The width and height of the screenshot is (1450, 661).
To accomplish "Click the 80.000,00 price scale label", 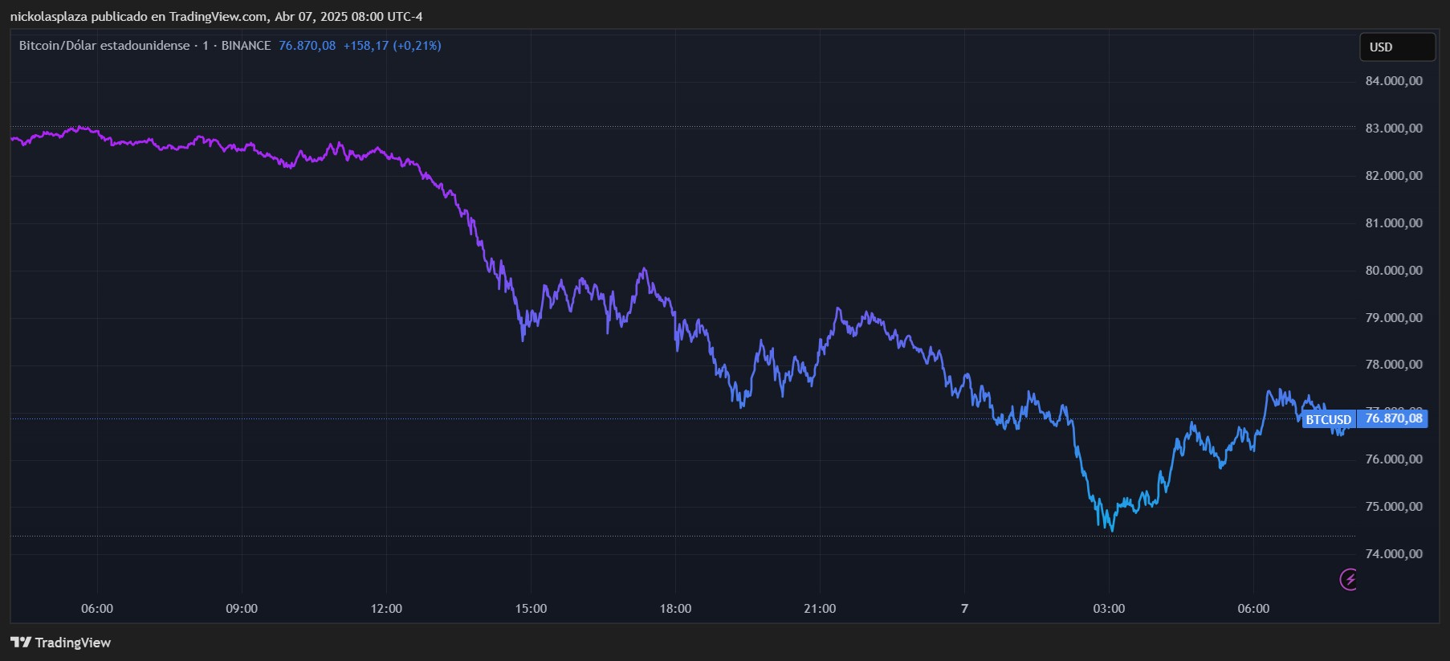I will click(x=1394, y=271).
